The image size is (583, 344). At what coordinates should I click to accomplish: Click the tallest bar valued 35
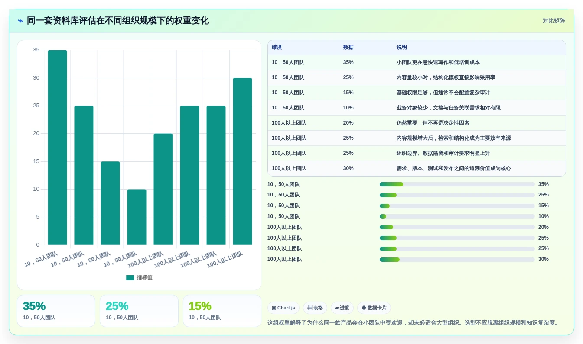pyautogui.click(x=57, y=148)
